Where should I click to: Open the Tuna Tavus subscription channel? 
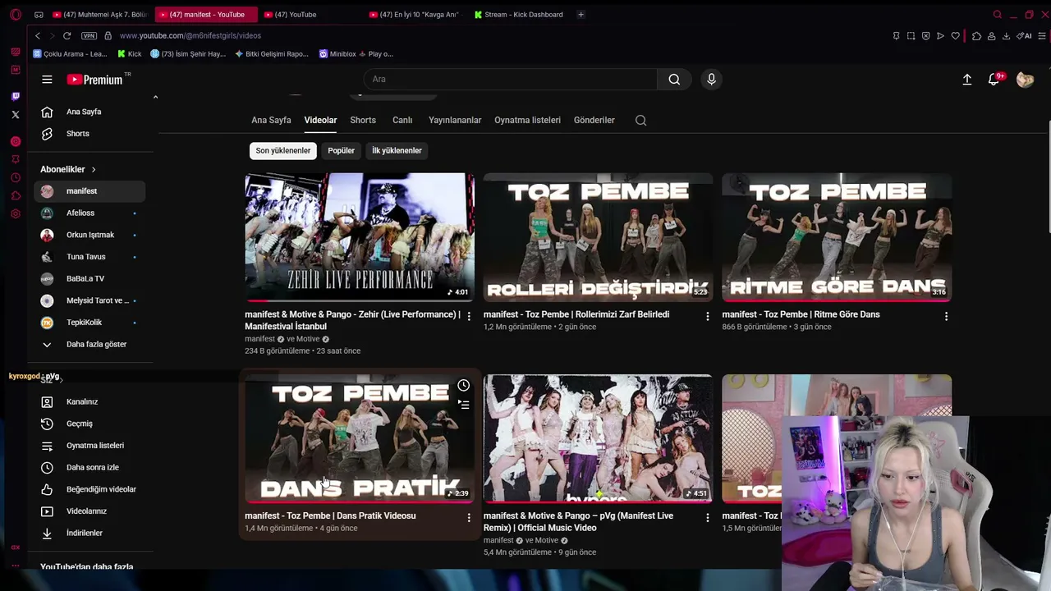[90, 257]
